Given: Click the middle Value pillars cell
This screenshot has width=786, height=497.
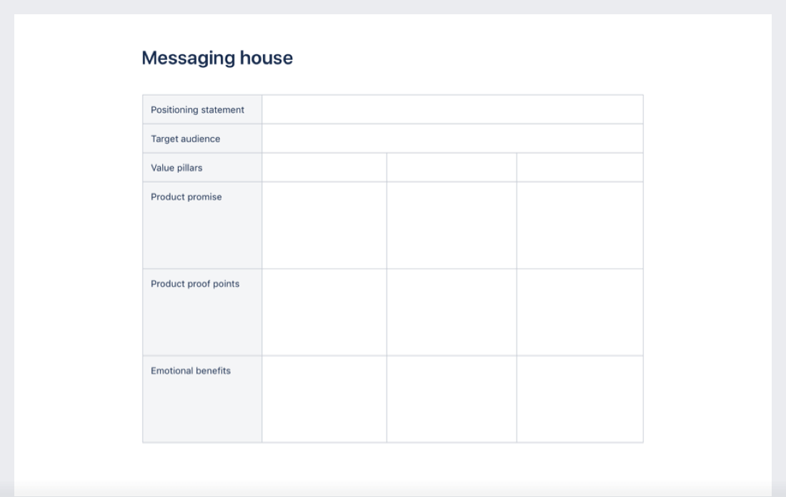Looking at the screenshot, I should point(450,167).
